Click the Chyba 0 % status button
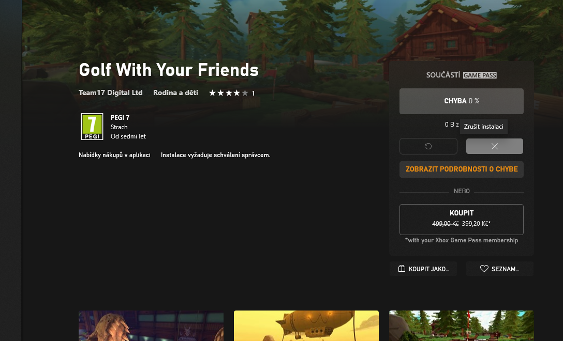This screenshot has width=563, height=341. click(x=462, y=101)
